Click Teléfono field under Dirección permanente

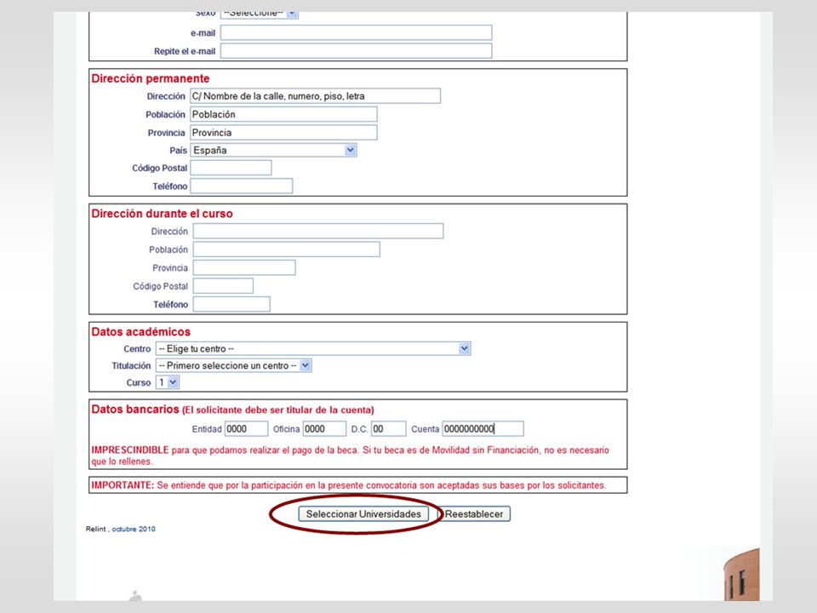tap(241, 186)
